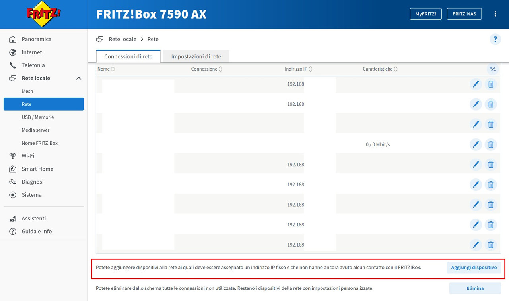Select Rete in the sidebar submenu
509x301 pixels.
click(44, 104)
